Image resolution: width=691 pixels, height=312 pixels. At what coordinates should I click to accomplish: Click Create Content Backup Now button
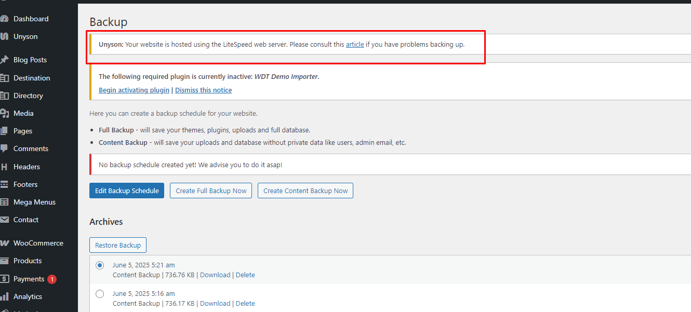tap(305, 191)
